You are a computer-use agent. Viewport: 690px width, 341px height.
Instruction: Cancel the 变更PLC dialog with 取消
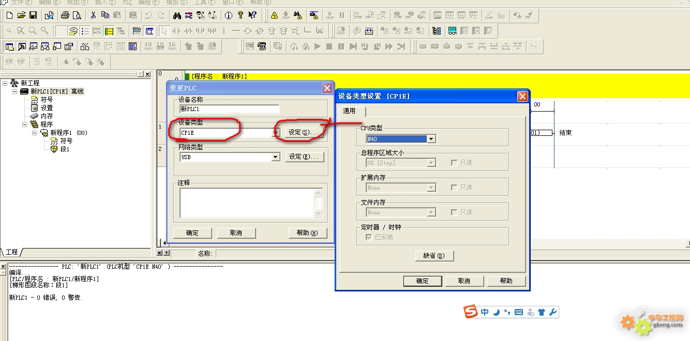tap(236, 233)
